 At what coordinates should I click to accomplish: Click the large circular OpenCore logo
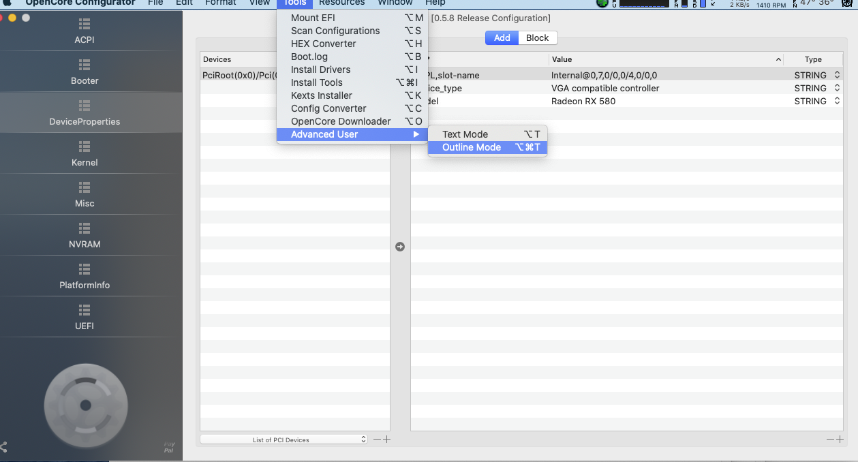[x=85, y=405]
